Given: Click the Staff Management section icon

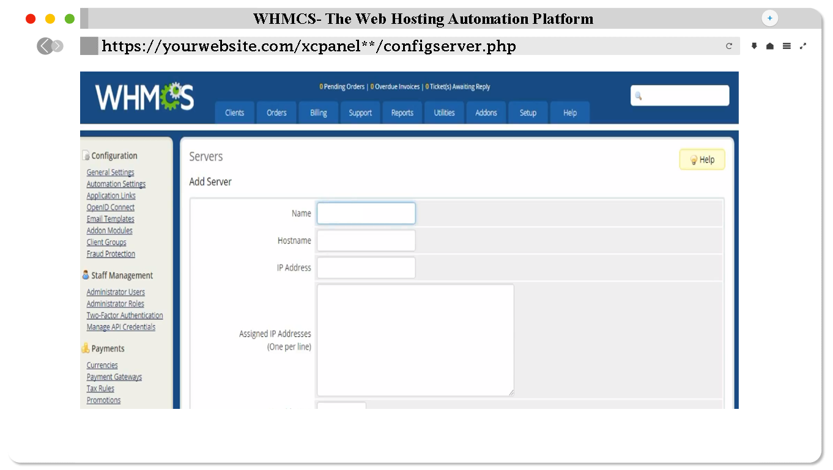Looking at the screenshot, I should 86,275.
